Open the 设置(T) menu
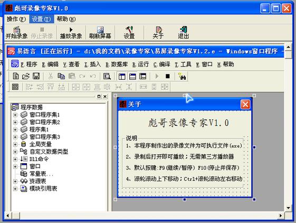Viewport: 296px width, 223px height. coord(41,19)
